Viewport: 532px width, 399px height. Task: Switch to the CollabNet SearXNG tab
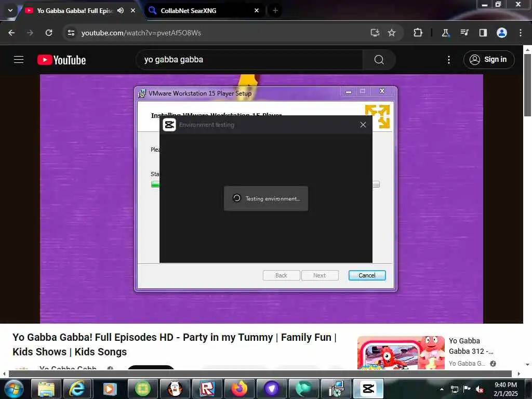point(204,10)
